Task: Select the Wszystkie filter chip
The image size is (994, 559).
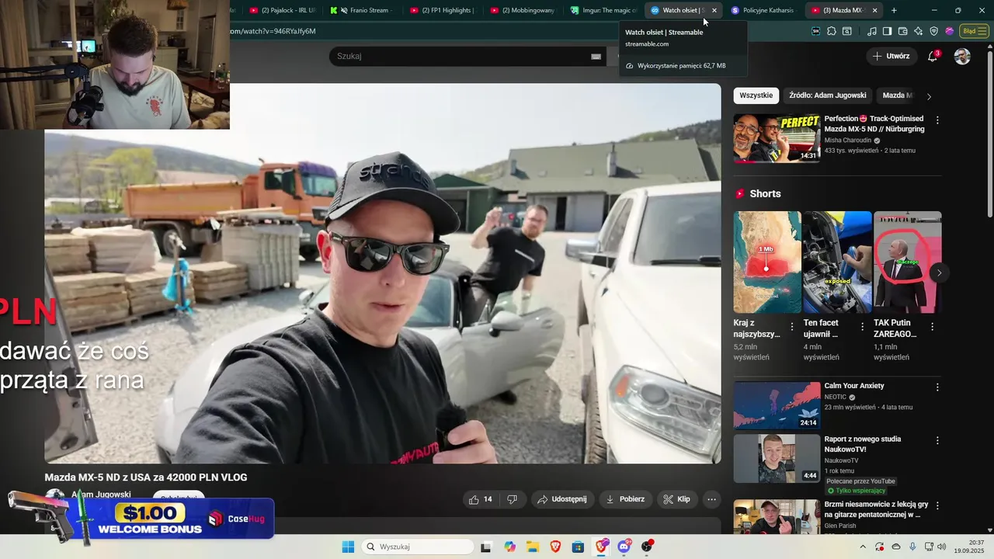Action: coord(756,95)
